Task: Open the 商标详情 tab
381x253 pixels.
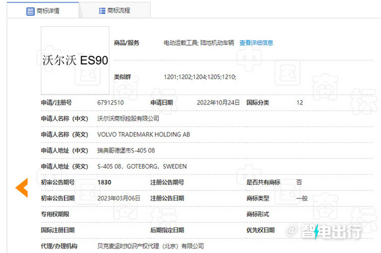Action: click(x=43, y=11)
